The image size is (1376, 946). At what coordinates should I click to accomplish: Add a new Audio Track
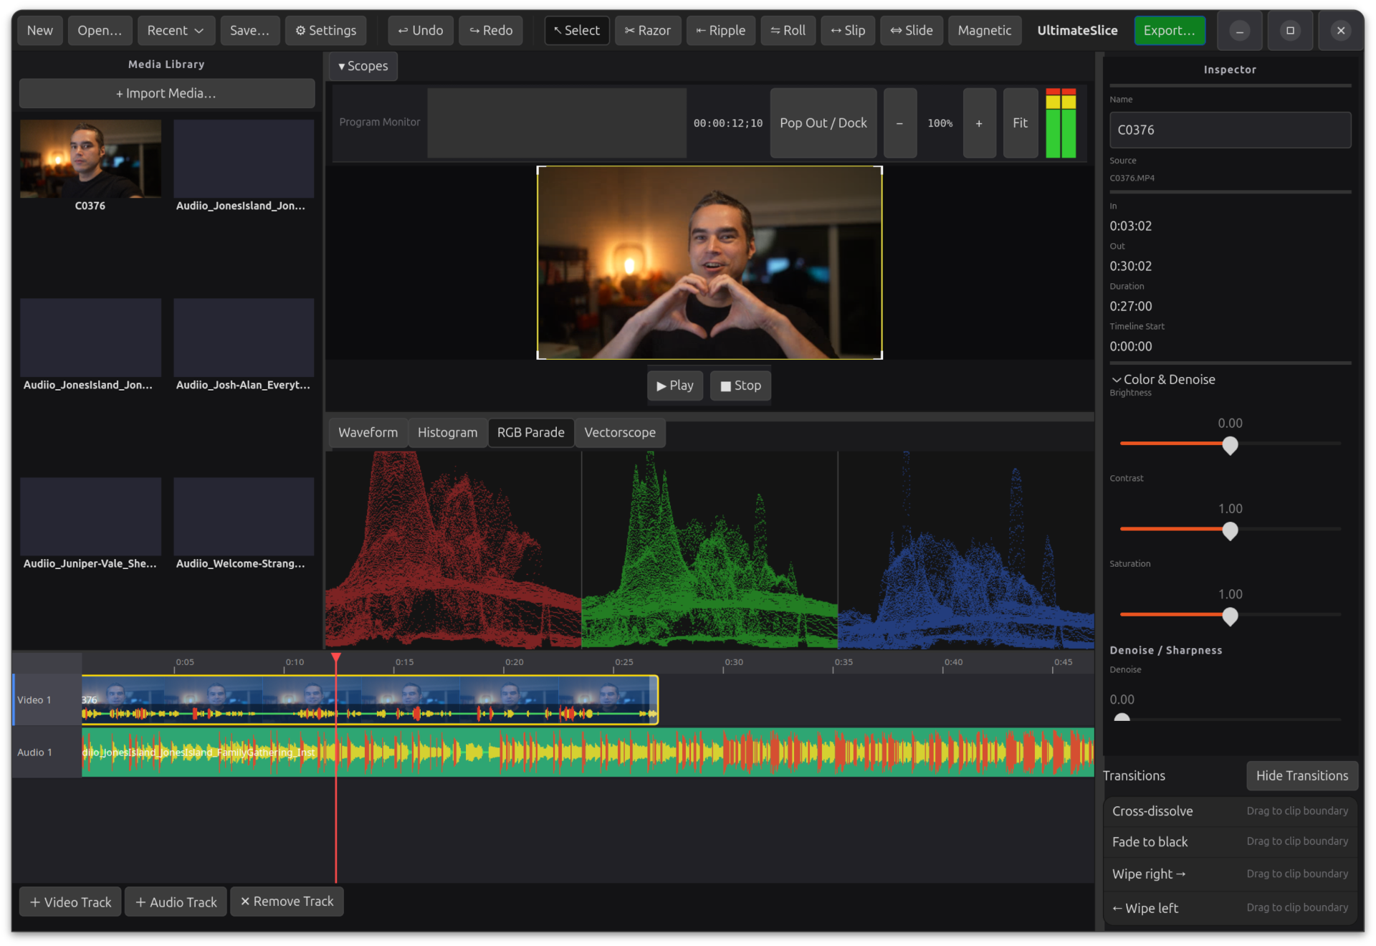[175, 902]
